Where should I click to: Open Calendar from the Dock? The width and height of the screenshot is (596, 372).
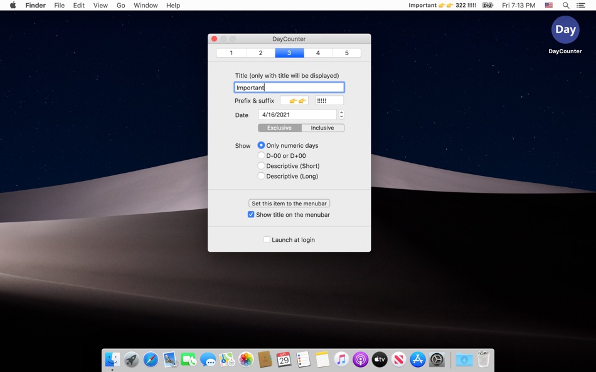coord(284,359)
